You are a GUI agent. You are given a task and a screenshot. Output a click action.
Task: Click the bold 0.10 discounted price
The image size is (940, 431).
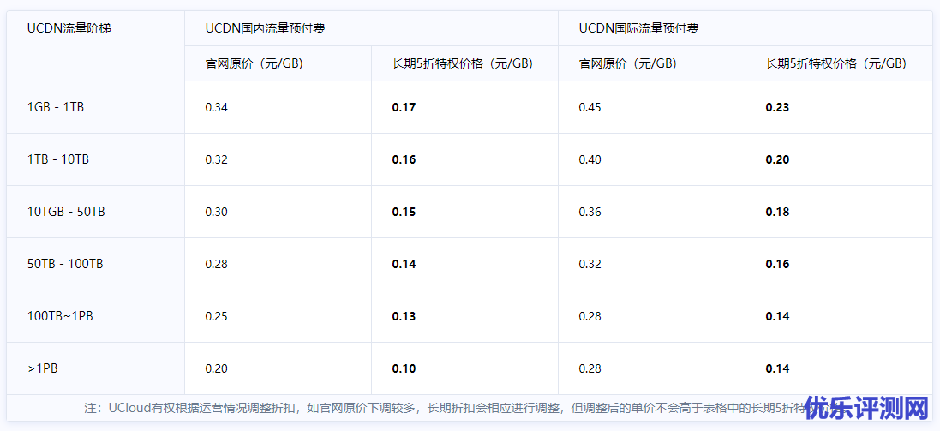click(x=404, y=368)
